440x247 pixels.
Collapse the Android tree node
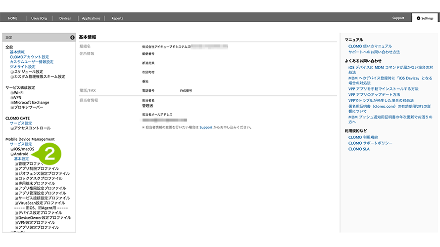[12, 154]
